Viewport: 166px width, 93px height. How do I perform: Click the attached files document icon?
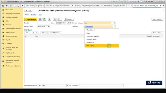point(55,19)
